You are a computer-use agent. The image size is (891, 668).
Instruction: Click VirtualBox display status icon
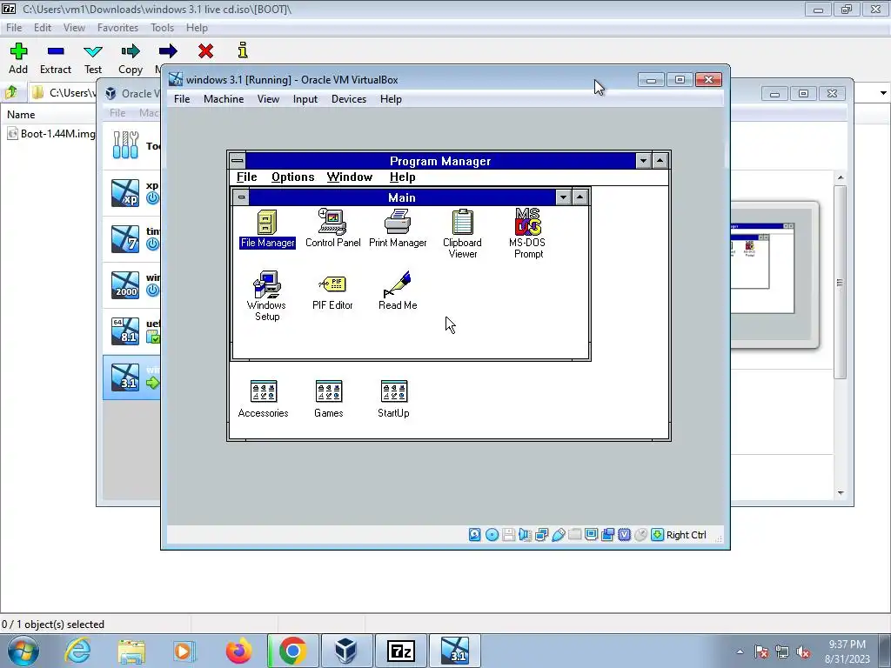591,535
